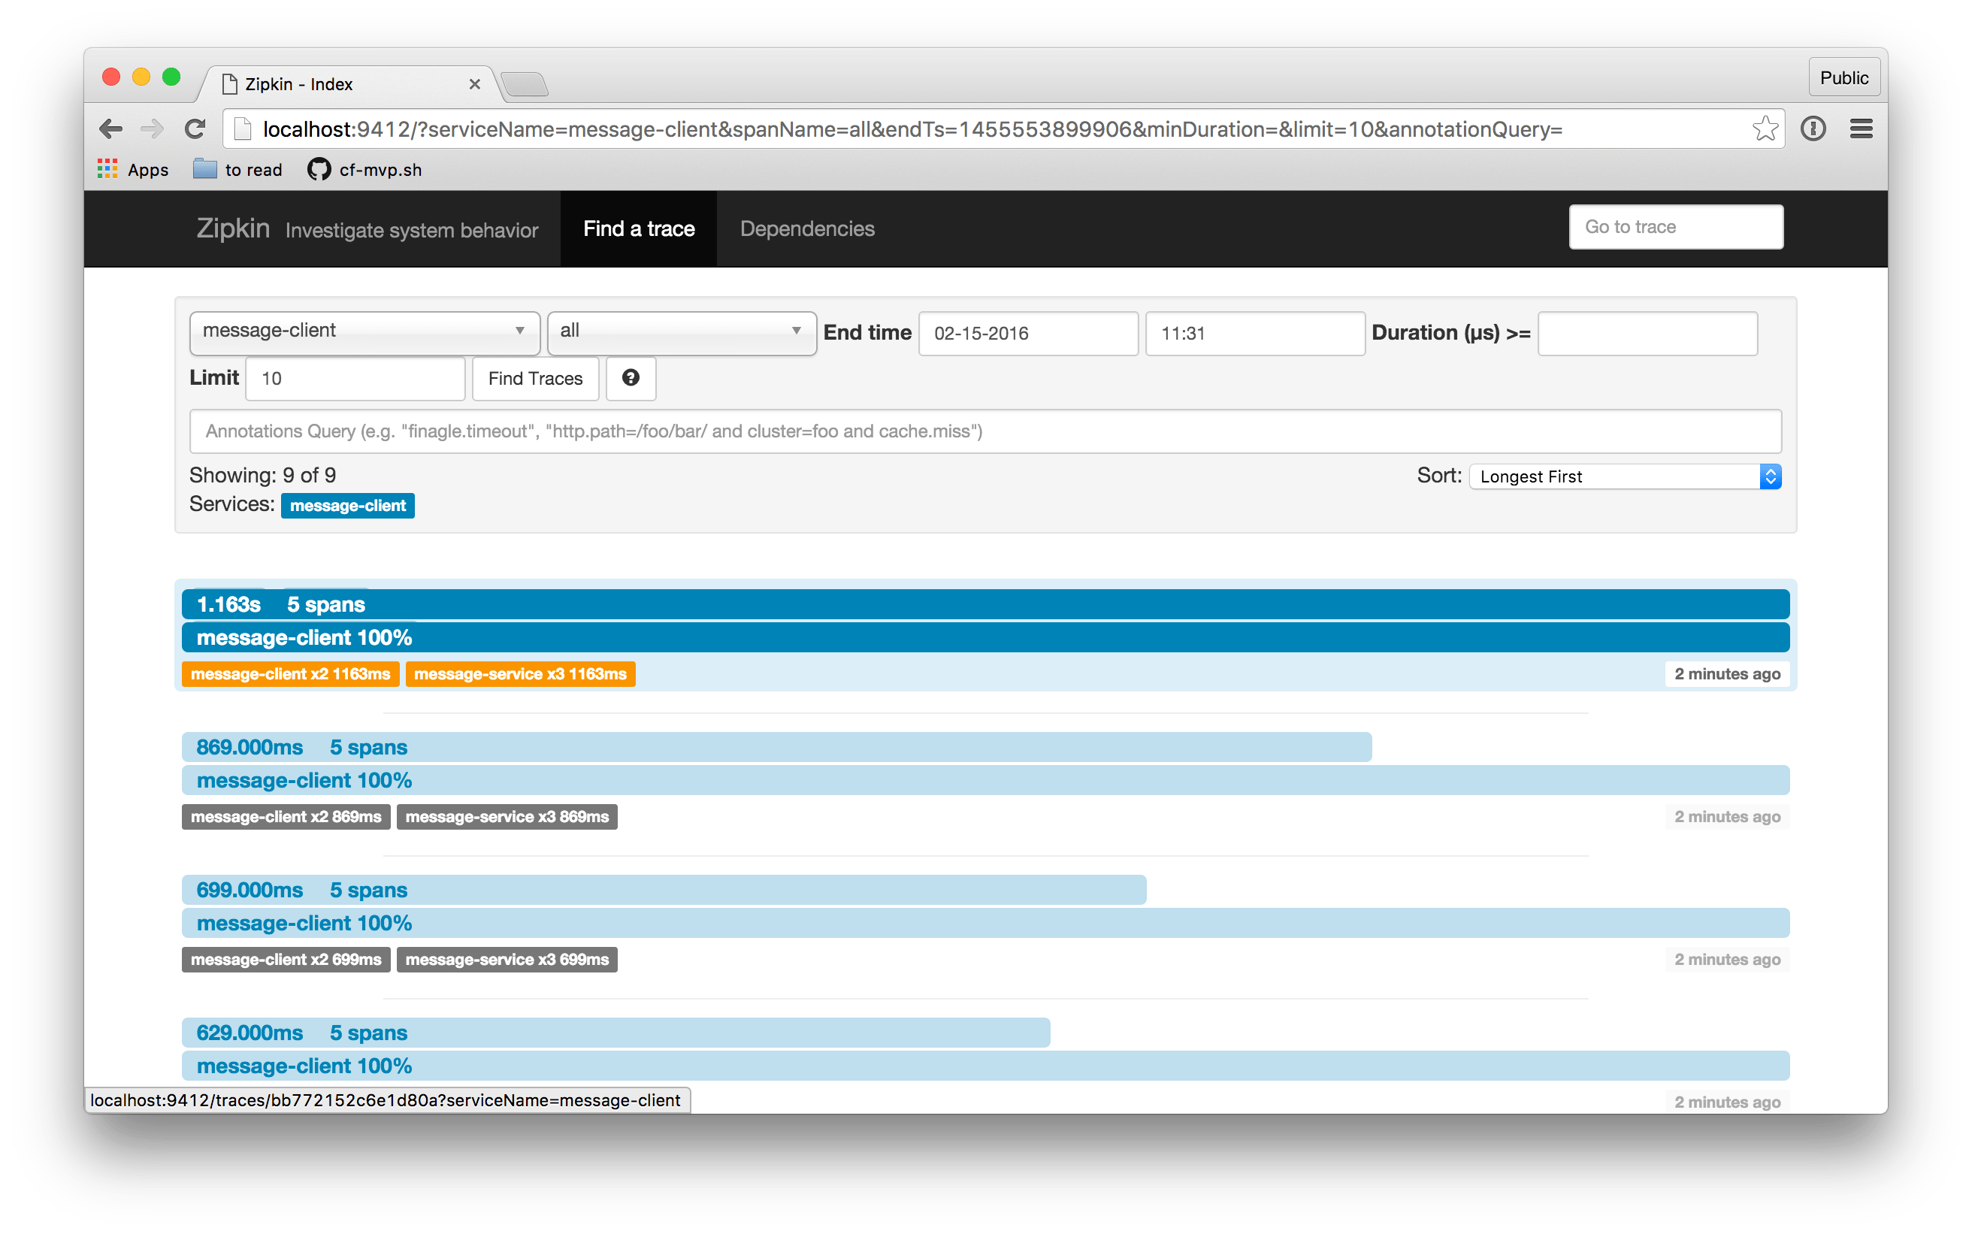
Task: Star the current page via bookmark icon
Action: 1765,128
